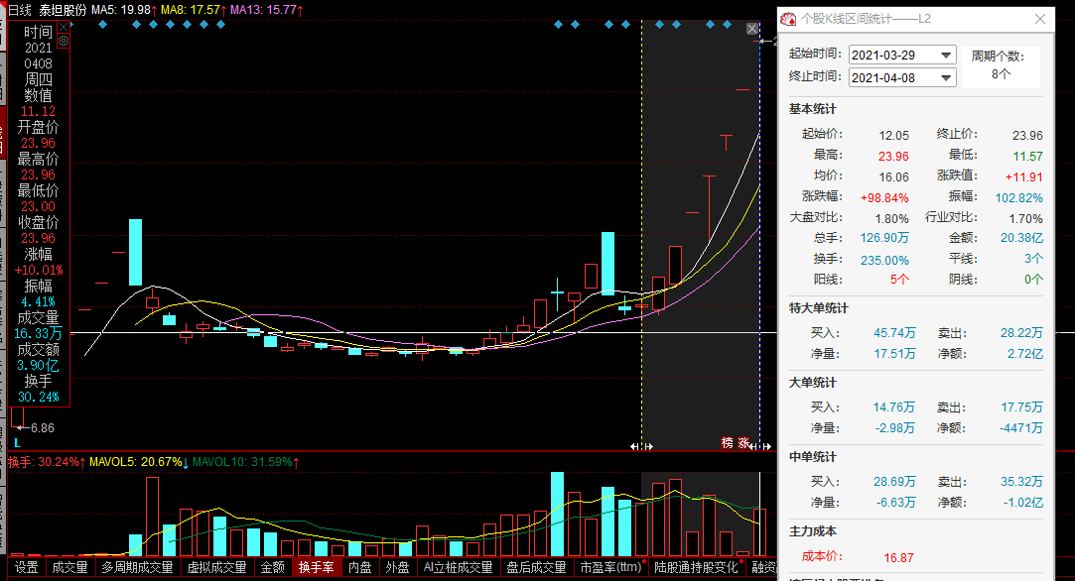
Task: Switch to the 金额 indicator tab
Action: coord(272,567)
